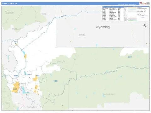The width and height of the screenshot is (151, 113).
Task: Click the 'ZIP Name' column header
Action: click(112, 8)
